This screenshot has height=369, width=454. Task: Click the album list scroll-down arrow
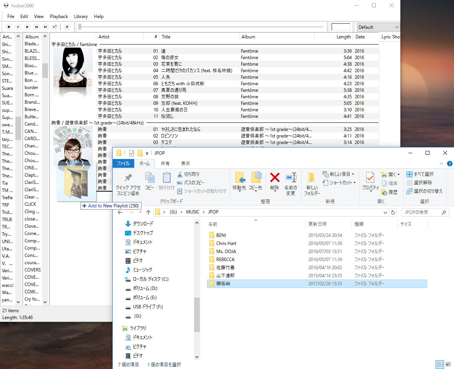point(45,302)
